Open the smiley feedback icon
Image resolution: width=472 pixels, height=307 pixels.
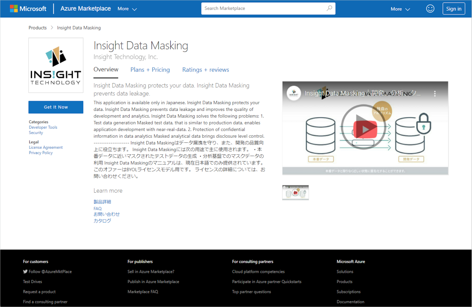(x=430, y=9)
